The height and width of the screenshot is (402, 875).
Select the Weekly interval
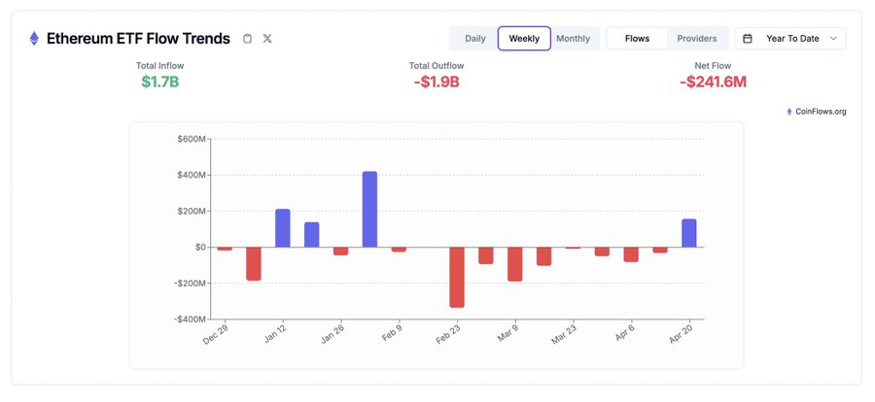click(524, 39)
